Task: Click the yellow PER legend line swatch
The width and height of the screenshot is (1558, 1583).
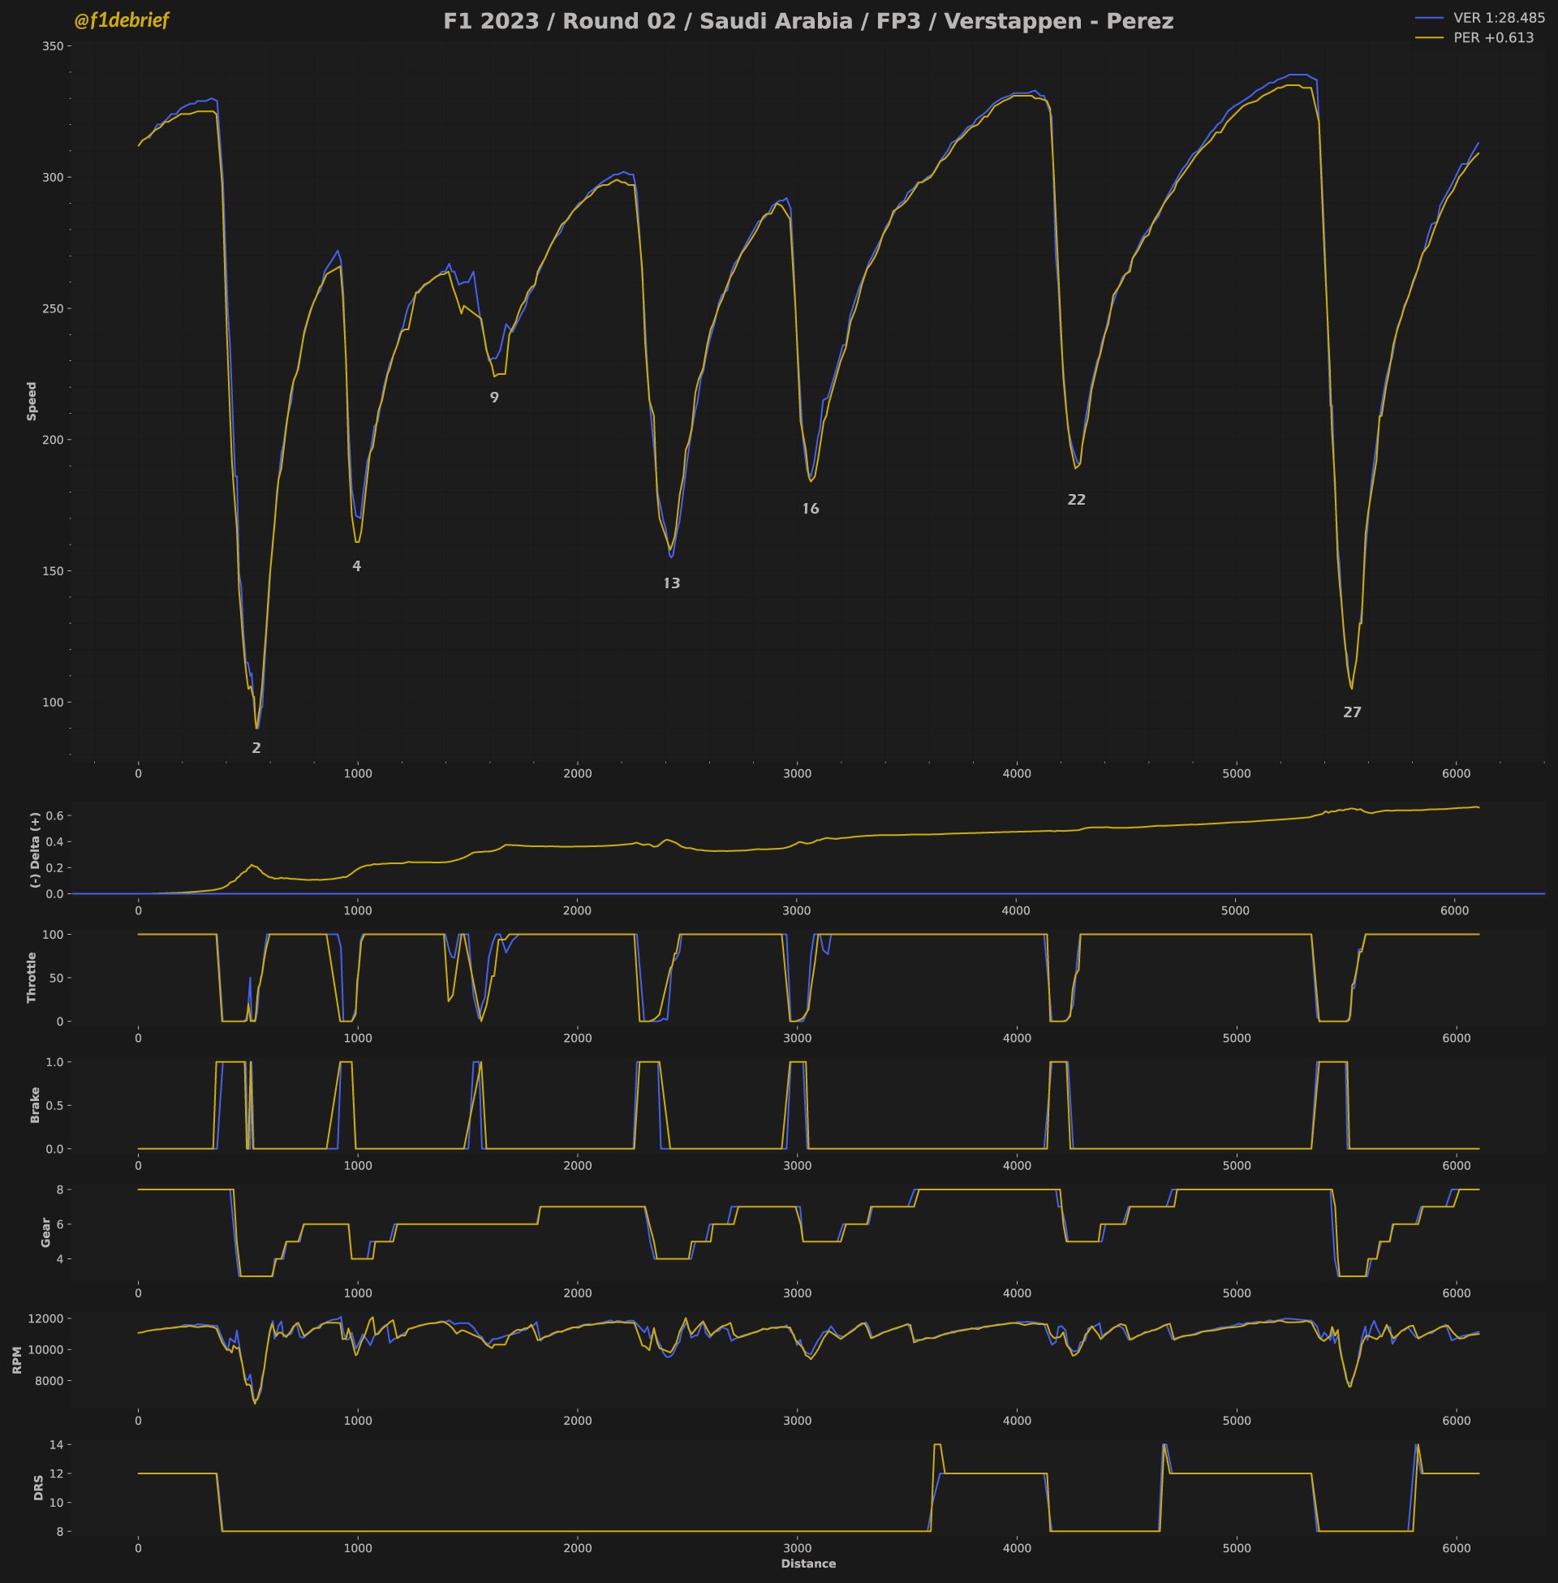Action: coord(1429,37)
